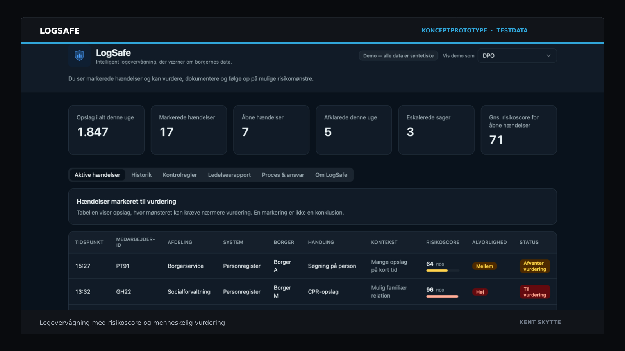Screen dimensions: 625x351
Task: Click the 13:32 time cell
Action: (83, 292)
